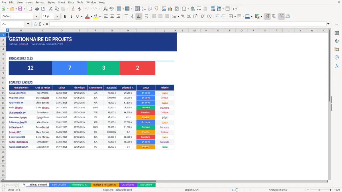Click PageStyle_Tableau de Bord in status bar
The height and width of the screenshot is (192, 342).
(x=117, y=190)
